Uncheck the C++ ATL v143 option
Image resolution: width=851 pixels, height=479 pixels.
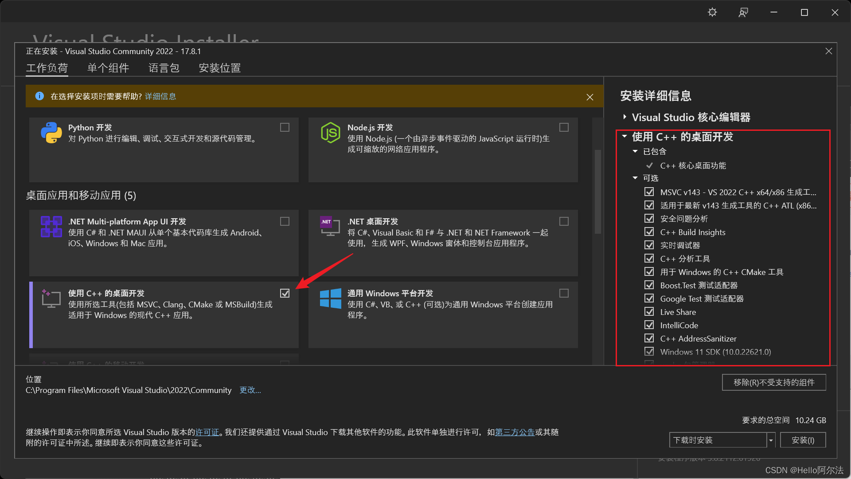tap(649, 205)
